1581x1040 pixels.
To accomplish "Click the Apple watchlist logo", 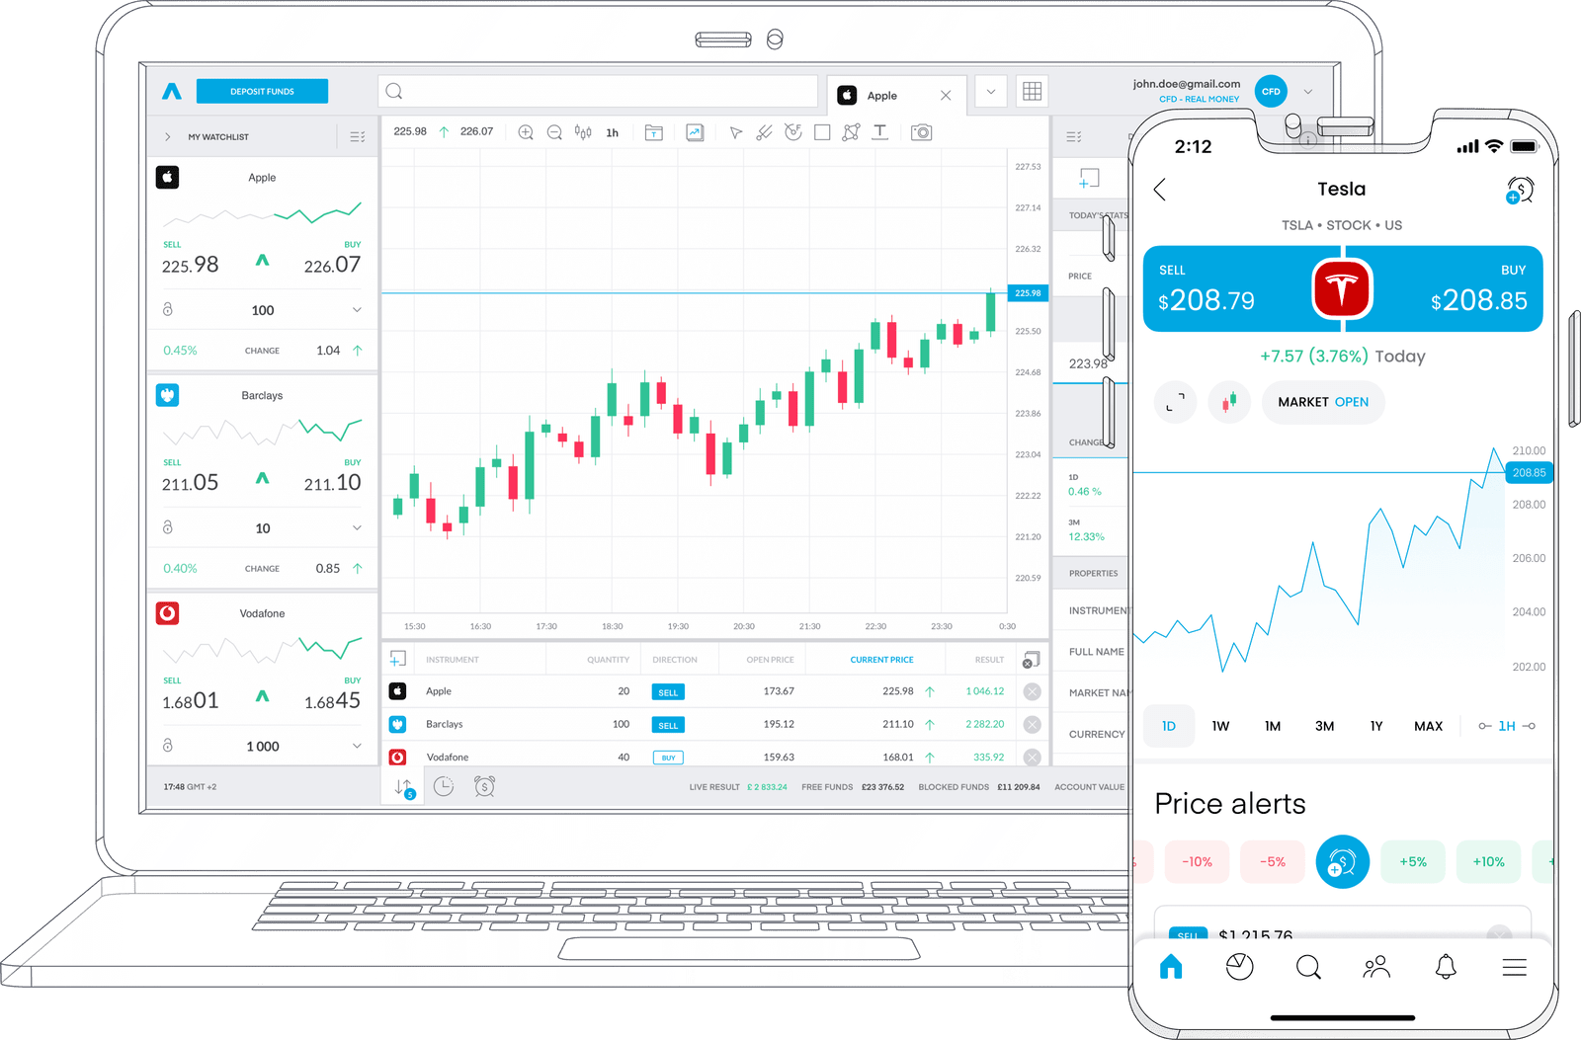I will coord(168,177).
